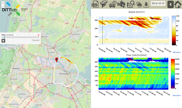Close the time panel with red X
Image resolution: width=182 pixels, height=108 pixels.
click(x=38, y=35)
